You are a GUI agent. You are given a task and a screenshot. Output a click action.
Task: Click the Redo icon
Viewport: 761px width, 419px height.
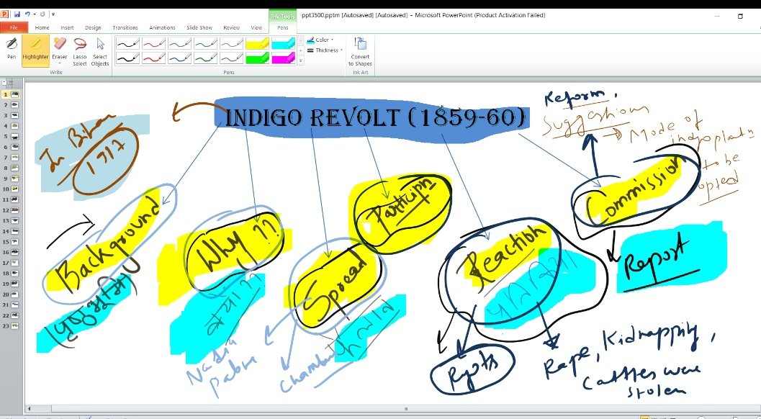click(x=42, y=14)
